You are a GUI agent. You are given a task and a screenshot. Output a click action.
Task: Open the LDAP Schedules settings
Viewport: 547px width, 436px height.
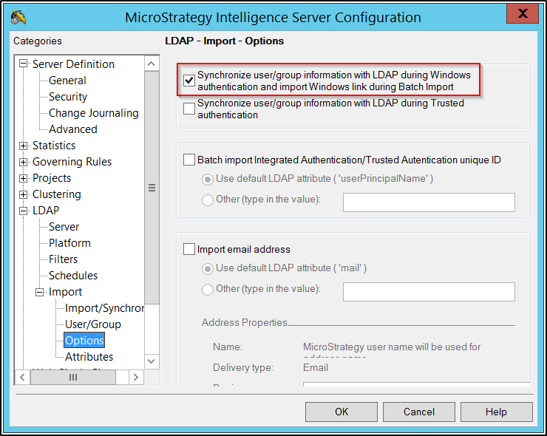(x=73, y=276)
